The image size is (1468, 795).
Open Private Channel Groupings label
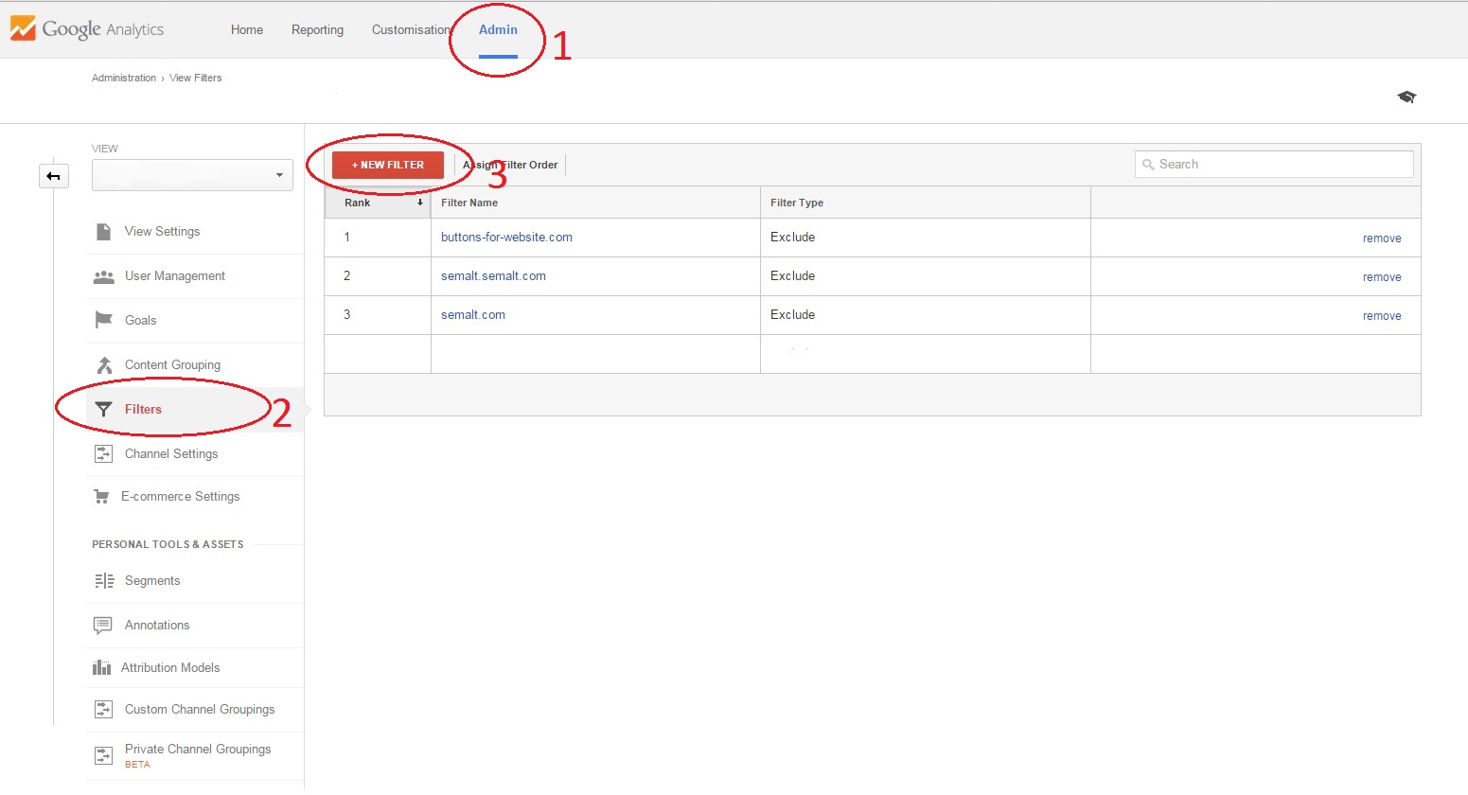pyautogui.click(x=198, y=750)
